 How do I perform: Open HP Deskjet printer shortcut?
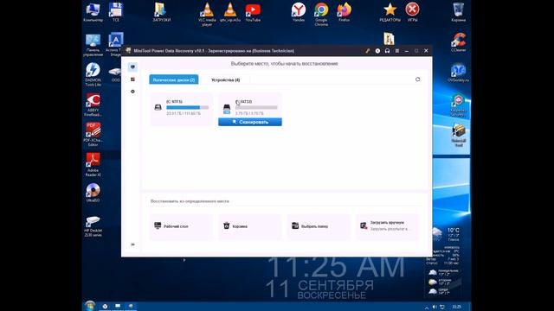click(93, 225)
